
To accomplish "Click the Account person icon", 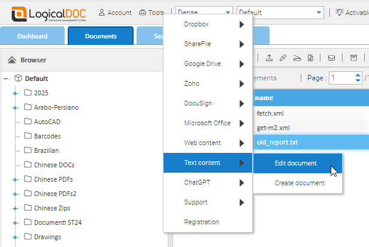I will tap(102, 12).
